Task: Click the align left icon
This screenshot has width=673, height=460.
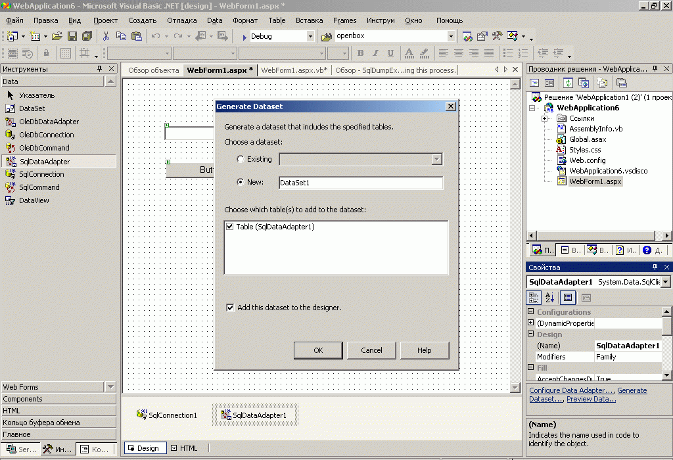Action: tap(444, 53)
